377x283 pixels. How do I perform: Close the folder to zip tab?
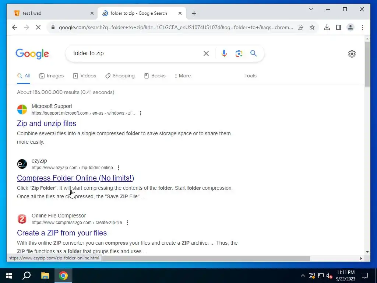(x=180, y=13)
